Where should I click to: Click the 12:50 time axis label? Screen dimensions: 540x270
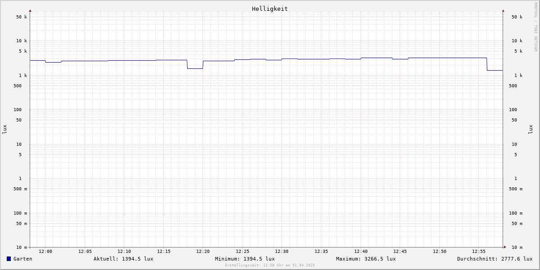coord(440,252)
